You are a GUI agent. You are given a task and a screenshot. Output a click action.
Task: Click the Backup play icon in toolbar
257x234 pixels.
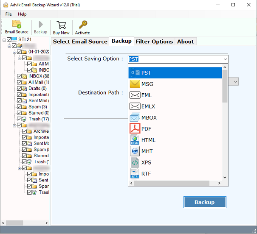(x=40, y=25)
